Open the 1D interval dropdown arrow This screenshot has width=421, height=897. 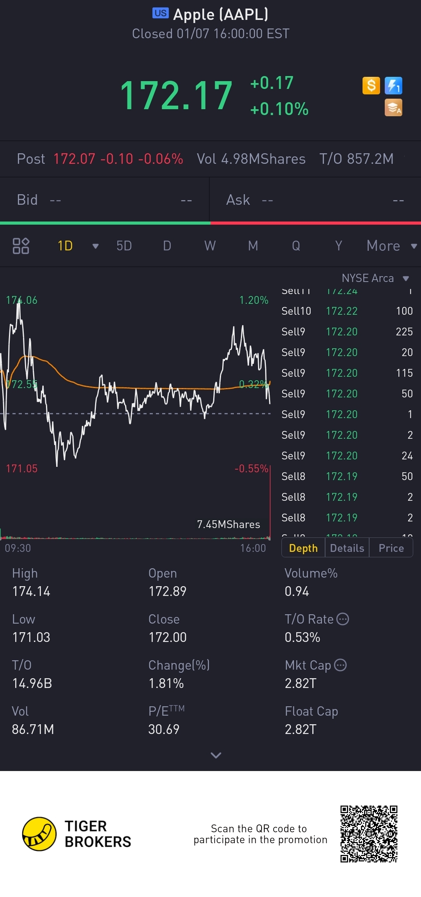[95, 246]
